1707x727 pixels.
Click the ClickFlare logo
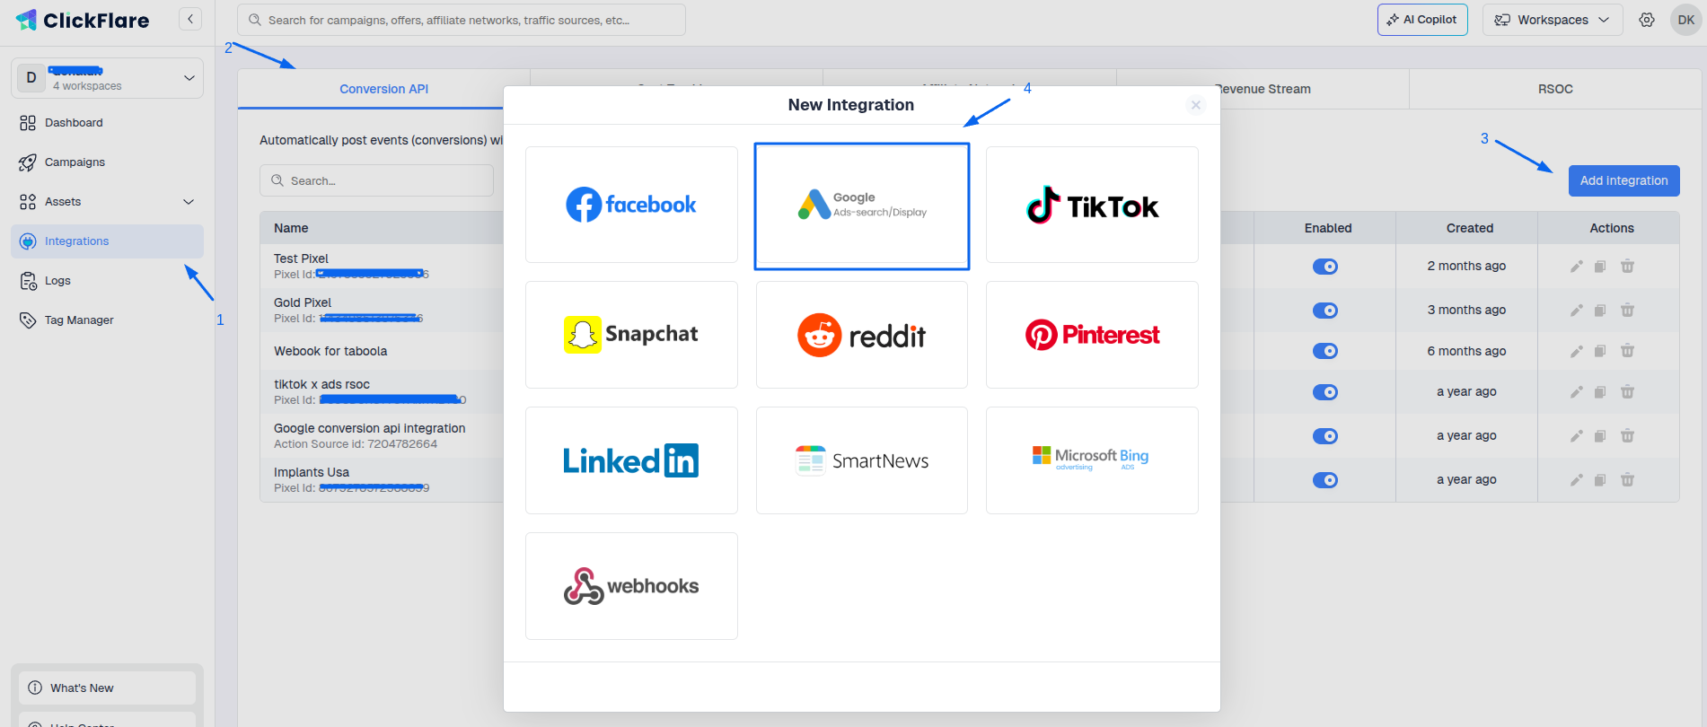point(83,20)
